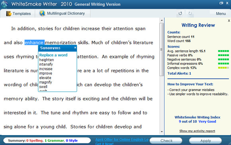
Task: Click the Apply button
Action: (206, 141)
